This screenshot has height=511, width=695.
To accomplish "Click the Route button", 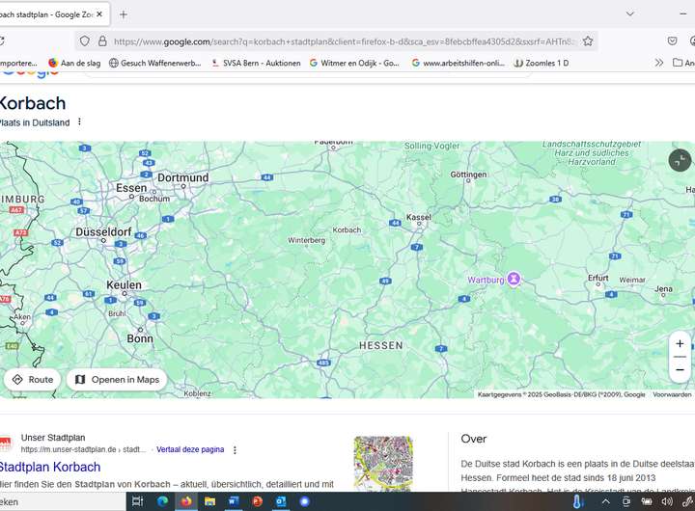I will [x=33, y=380].
